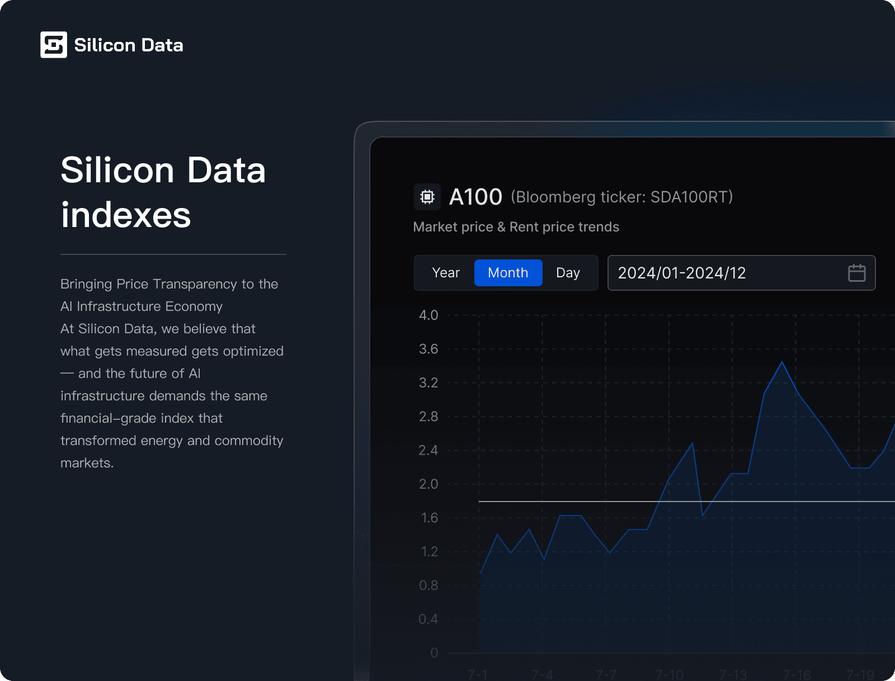Switch to the Day view
895x681 pixels.
pyautogui.click(x=568, y=273)
